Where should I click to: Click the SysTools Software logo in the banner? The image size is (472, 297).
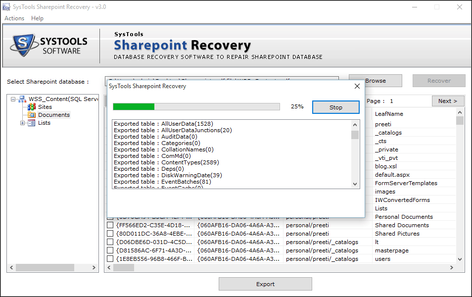48,45
